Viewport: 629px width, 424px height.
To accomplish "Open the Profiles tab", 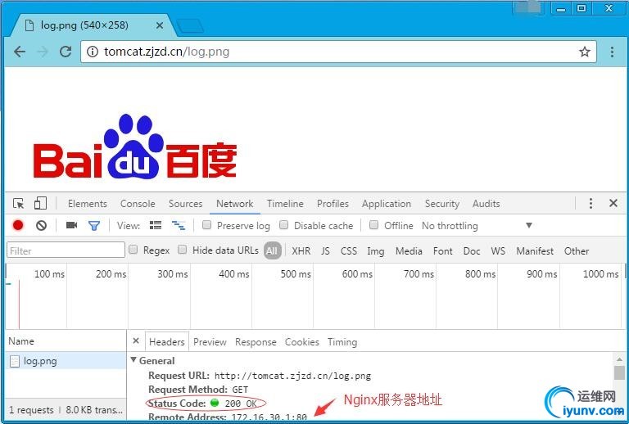I will pyautogui.click(x=333, y=204).
